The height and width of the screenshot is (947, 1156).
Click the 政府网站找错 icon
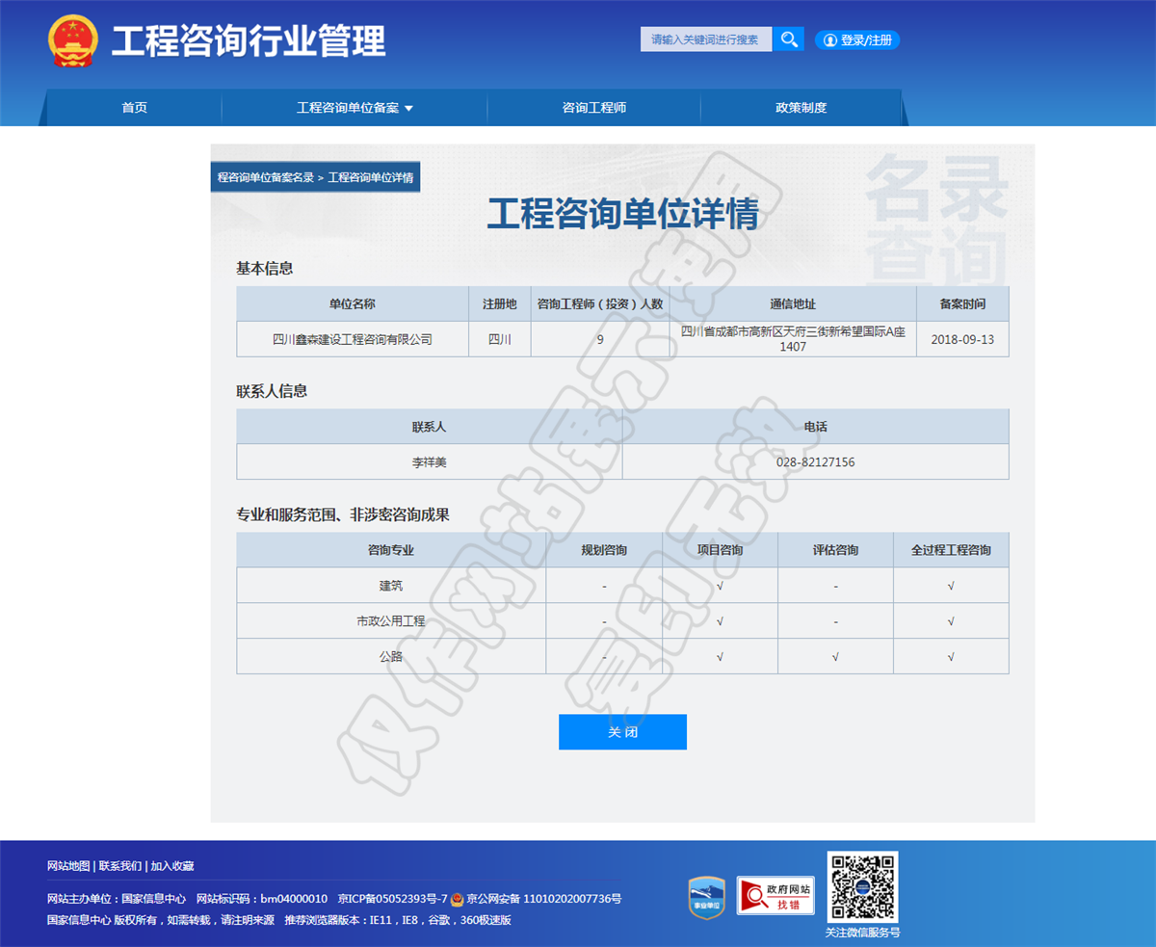tap(775, 896)
